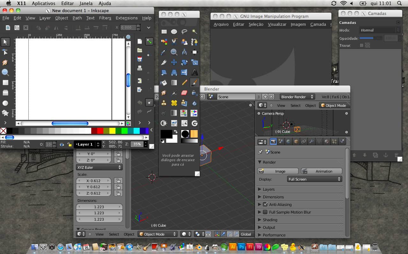Select the Inkscape Node edit tool
The width and height of the screenshot is (408, 254).
coord(5,52)
